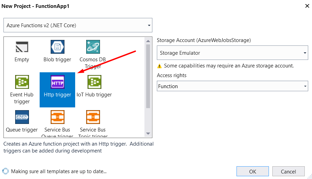Viewport: 312px width, 179px height.
Task: Expand the Storage Account dropdown
Action: tap(232, 53)
